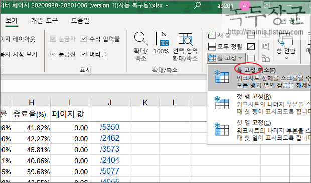Toggle the 눈금선 gridlines checkbox
This screenshot has width=311, height=183.
(x=53, y=54)
